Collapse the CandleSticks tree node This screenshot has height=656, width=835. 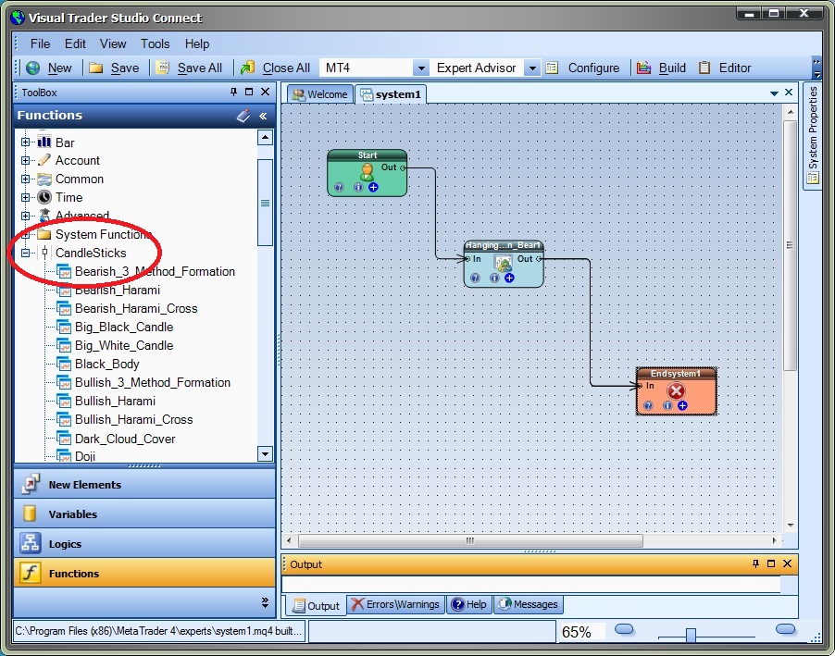click(25, 253)
